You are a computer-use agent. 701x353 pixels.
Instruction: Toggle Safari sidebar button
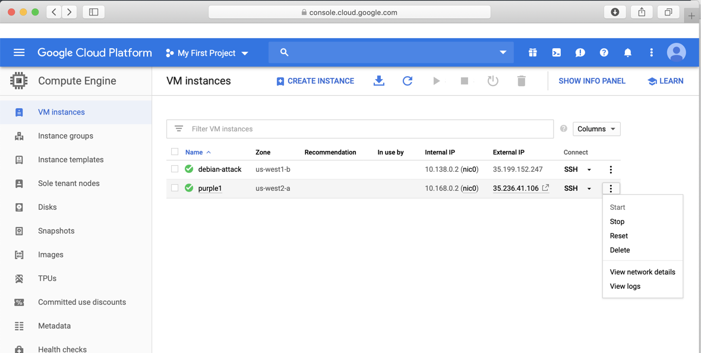[x=93, y=12]
